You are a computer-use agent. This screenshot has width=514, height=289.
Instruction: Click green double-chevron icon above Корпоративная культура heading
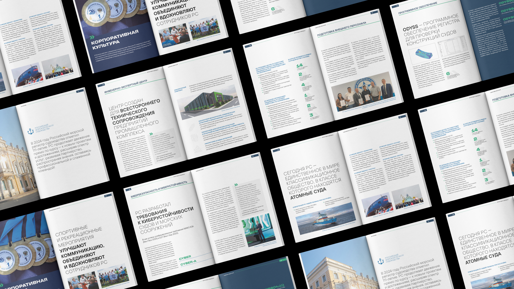[92, 37]
